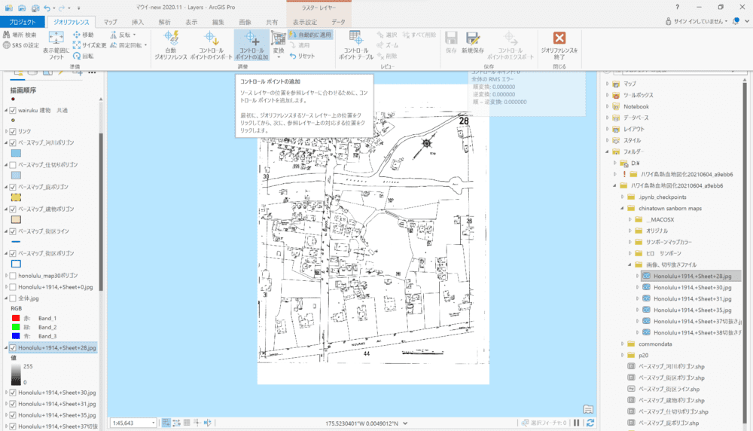Select ベースマップ_河川ポリゴン.shp in Catalog
Viewport: 753px width, 431px height.
(x=672, y=367)
